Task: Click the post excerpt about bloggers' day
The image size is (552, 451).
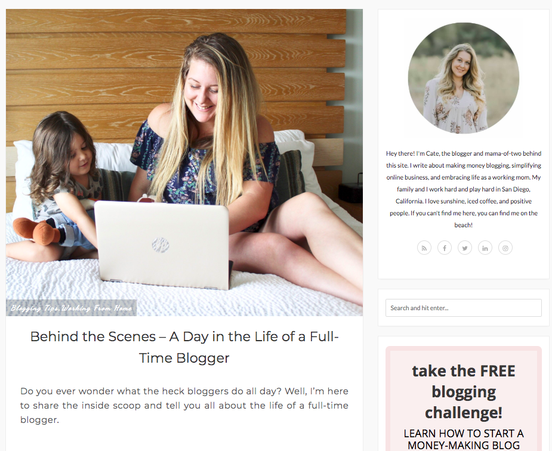Action: click(x=184, y=405)
